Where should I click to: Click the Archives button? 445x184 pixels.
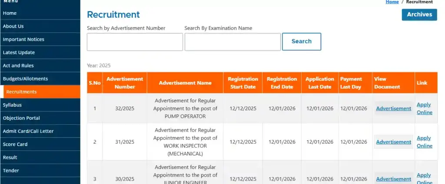pos(419,15)
